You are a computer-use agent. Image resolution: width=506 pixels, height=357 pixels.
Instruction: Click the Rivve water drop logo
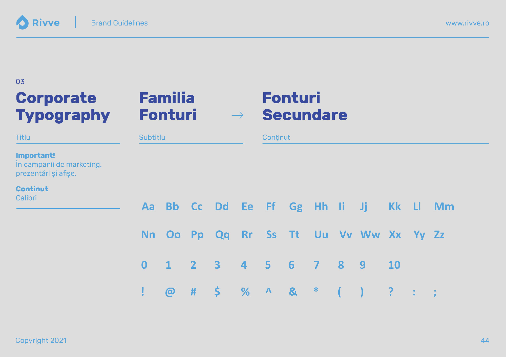click(x=22, y=22)
